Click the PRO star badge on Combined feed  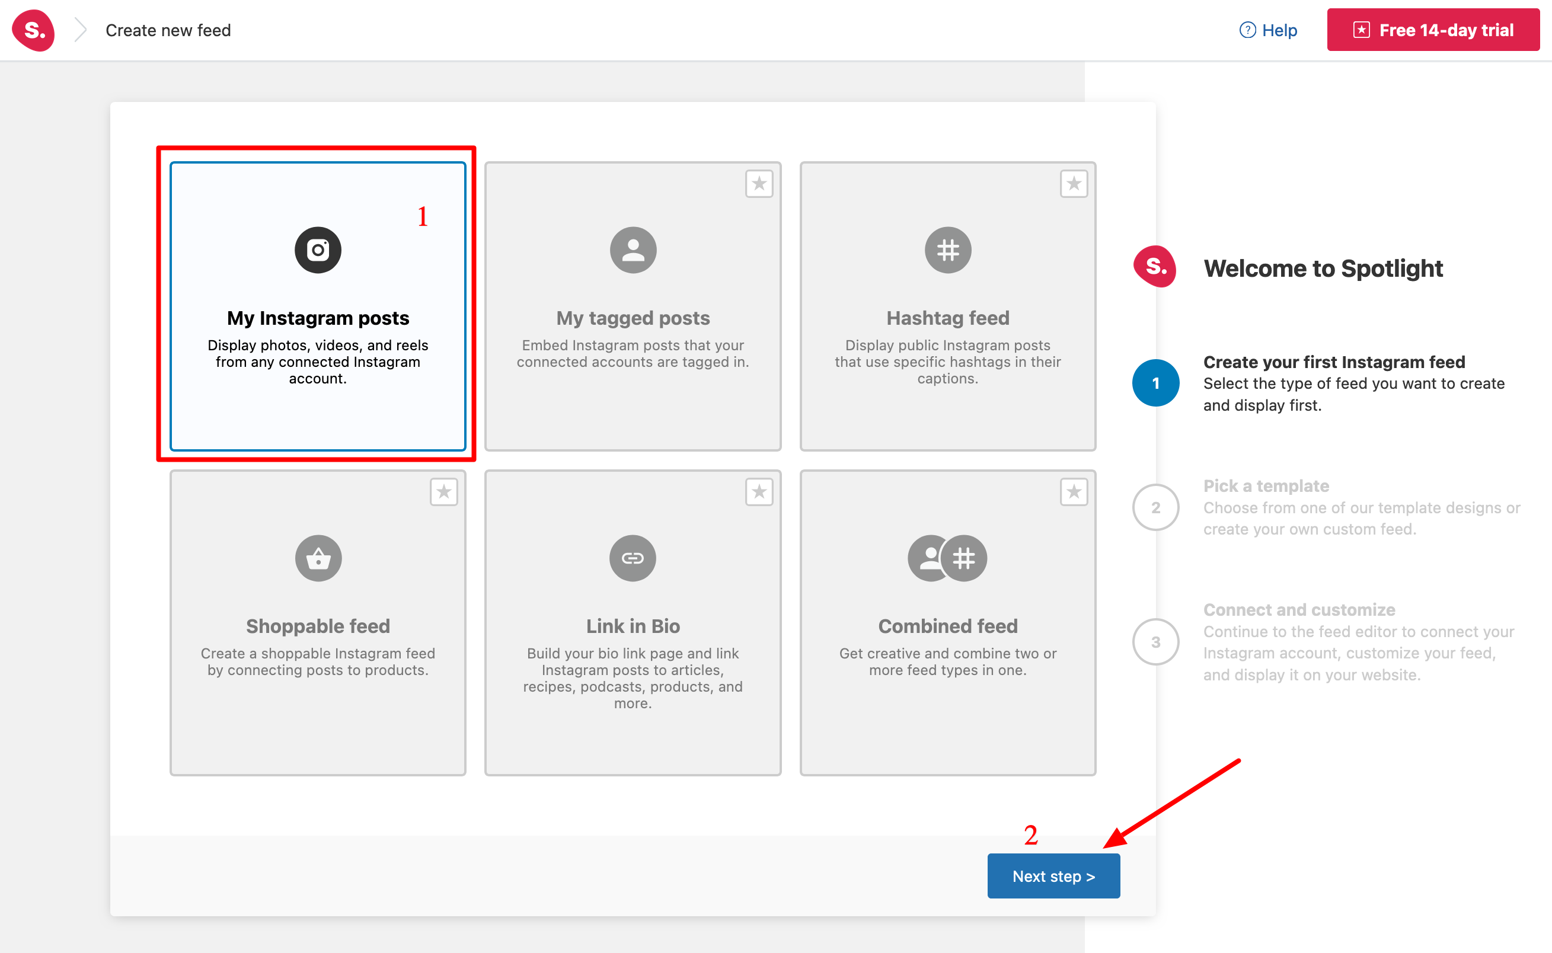click(x=1074, y=492)
